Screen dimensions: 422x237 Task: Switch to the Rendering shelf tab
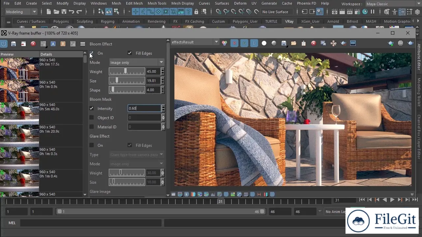point(157,21)
